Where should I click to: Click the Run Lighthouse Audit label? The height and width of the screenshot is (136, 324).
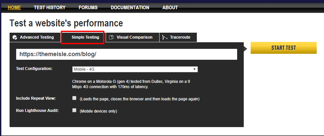tap(37, 110)
